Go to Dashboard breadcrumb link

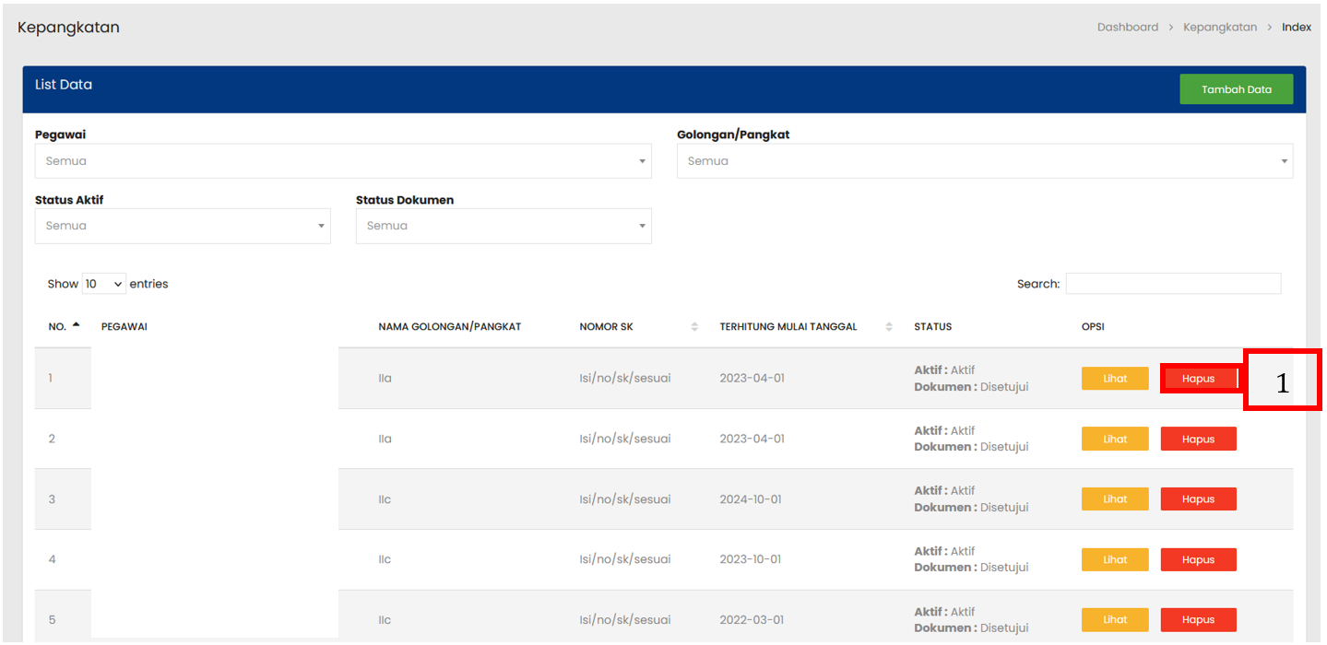(1127, 27)
